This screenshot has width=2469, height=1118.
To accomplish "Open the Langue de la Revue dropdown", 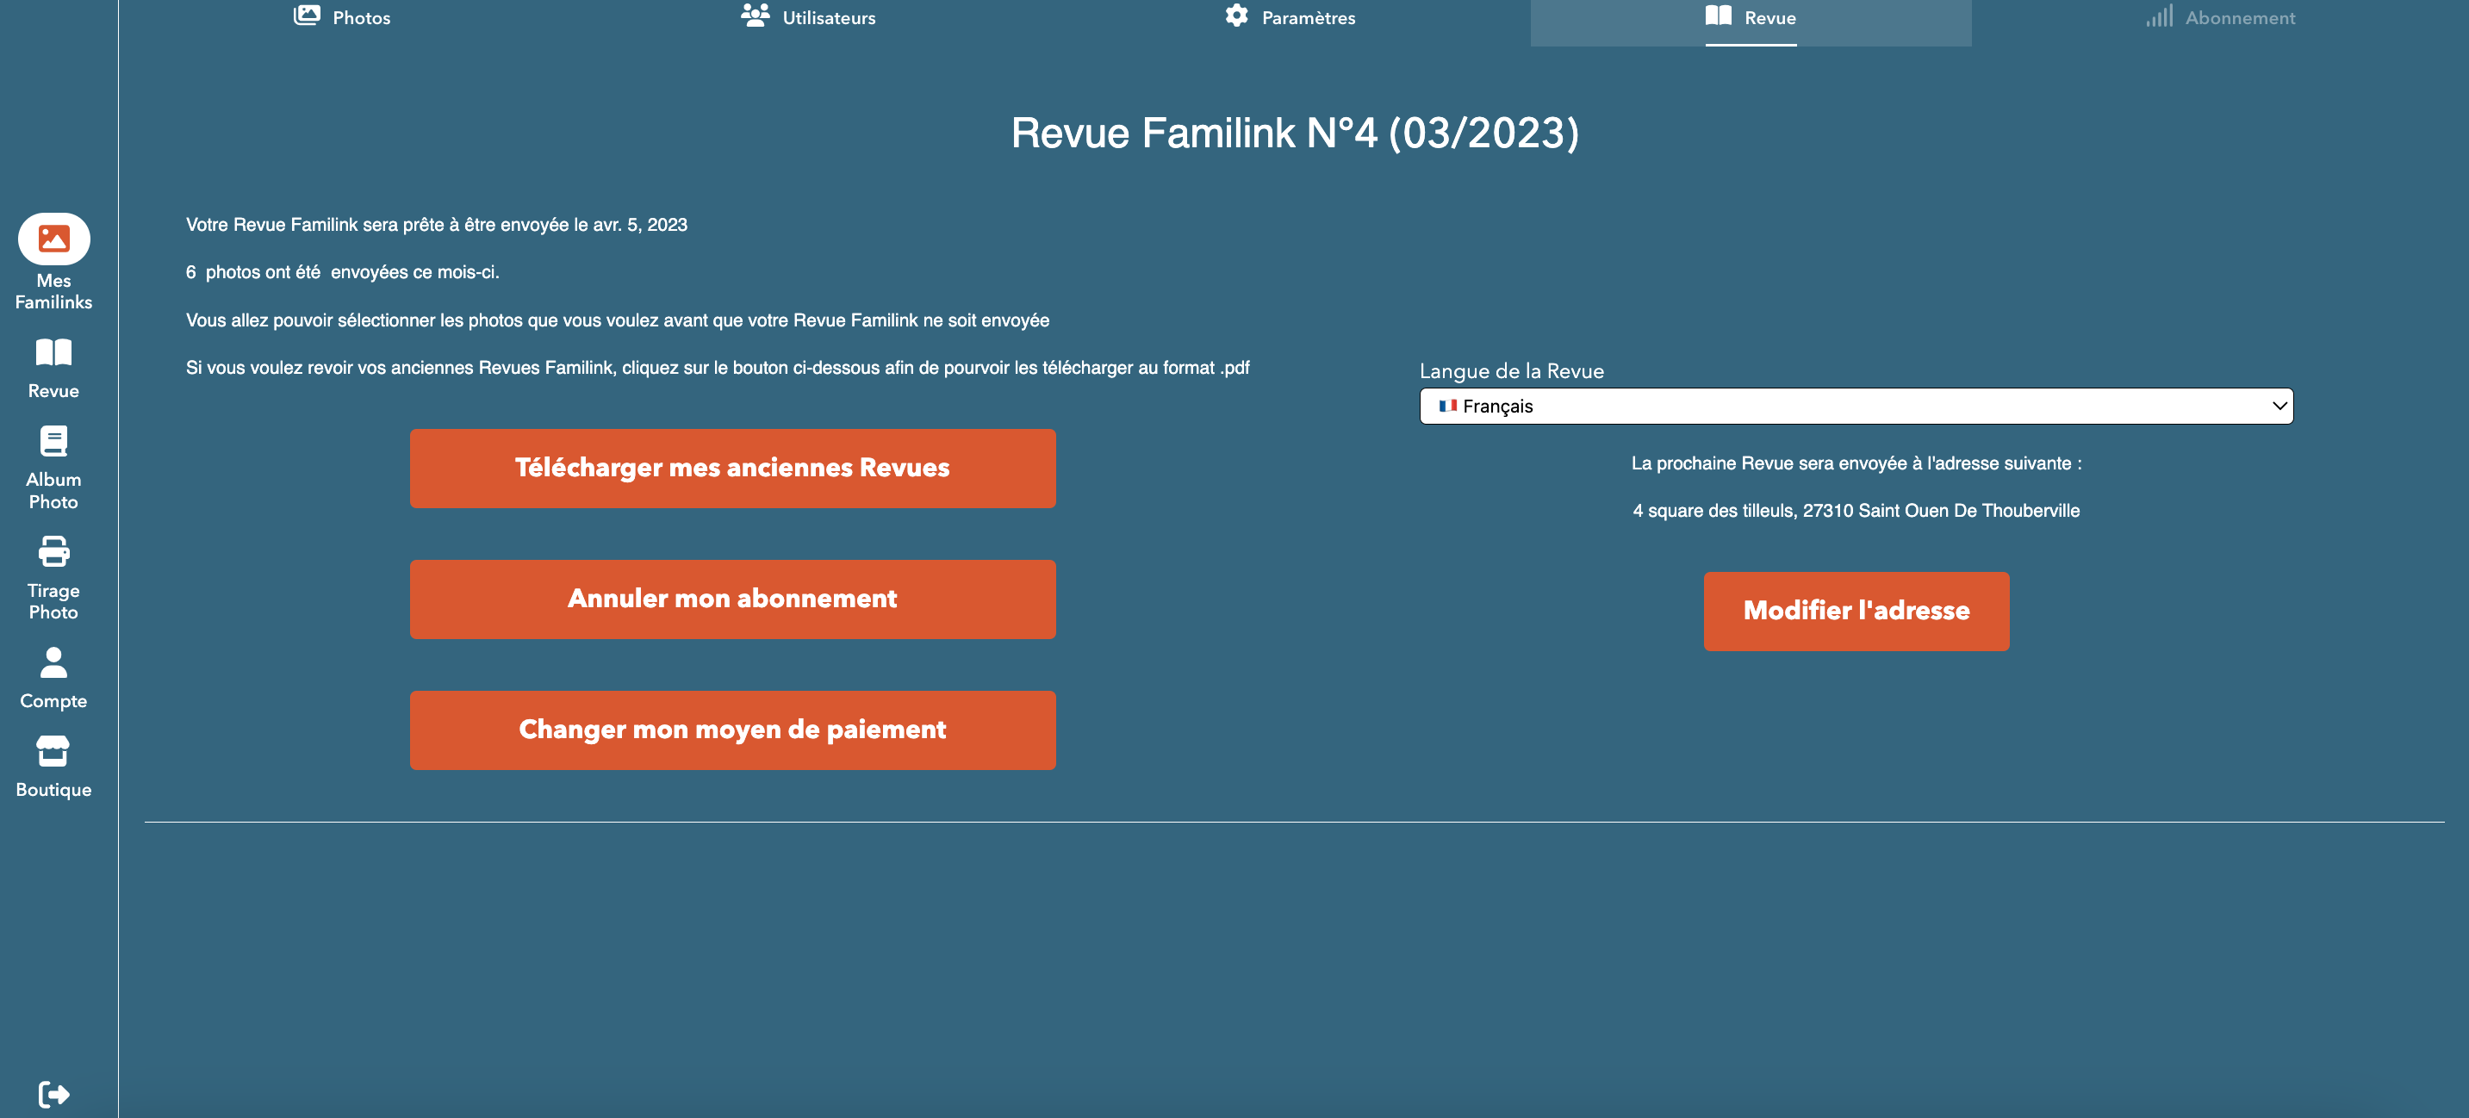I will 1855,407.
